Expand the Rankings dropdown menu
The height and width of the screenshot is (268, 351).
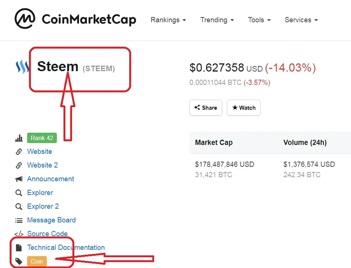168,20
